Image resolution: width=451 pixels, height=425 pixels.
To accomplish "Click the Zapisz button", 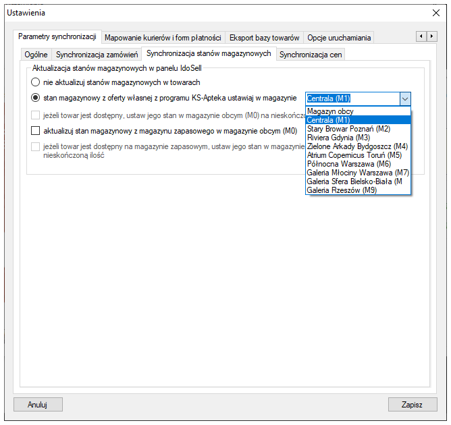I will point(412,404).
